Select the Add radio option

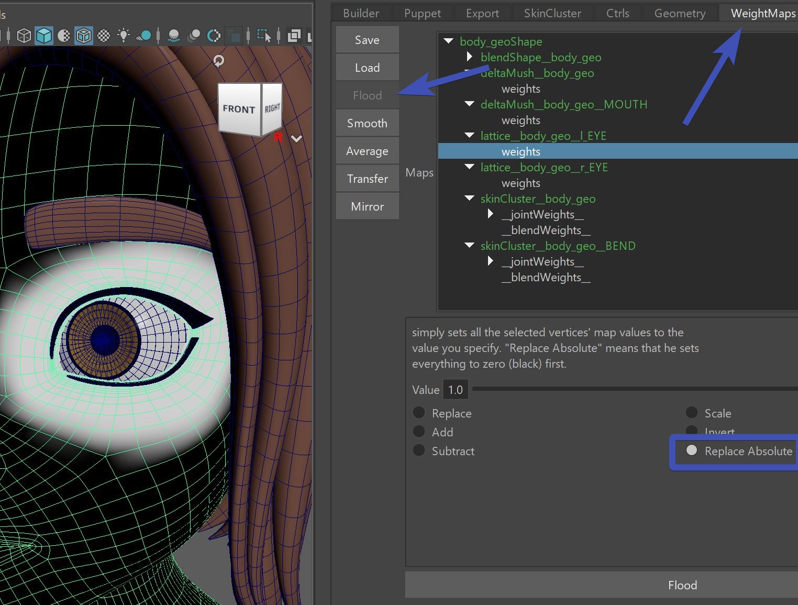point(419,432)
